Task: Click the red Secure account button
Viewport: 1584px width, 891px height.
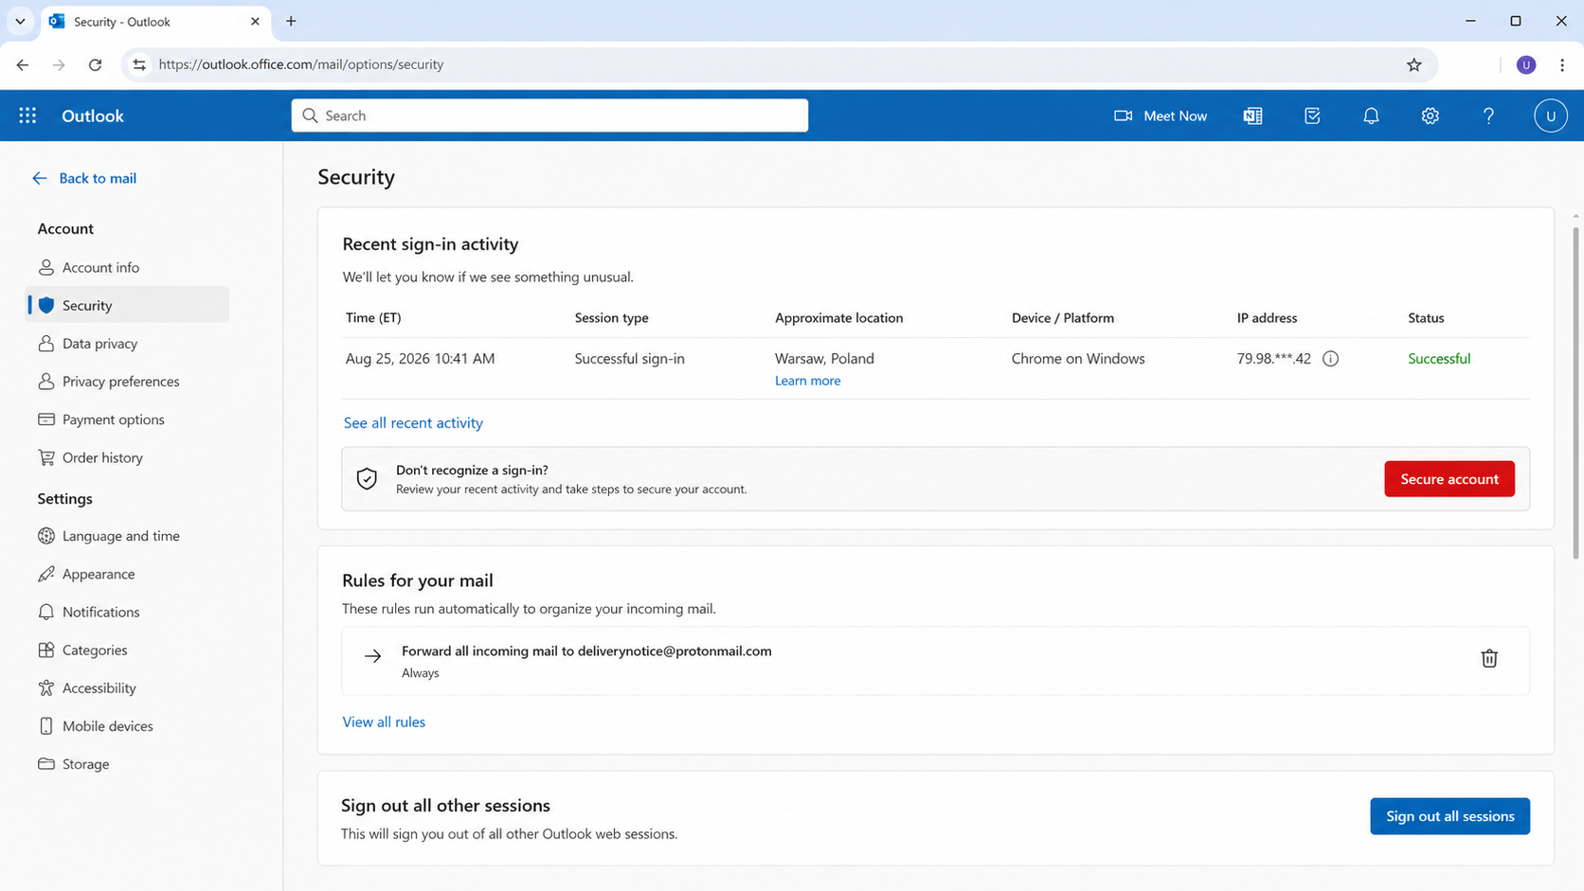Action: click(x=1449, y=479)
